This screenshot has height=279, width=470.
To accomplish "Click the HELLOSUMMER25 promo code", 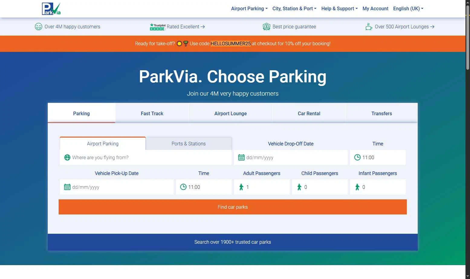I will (x=231, y=43).
